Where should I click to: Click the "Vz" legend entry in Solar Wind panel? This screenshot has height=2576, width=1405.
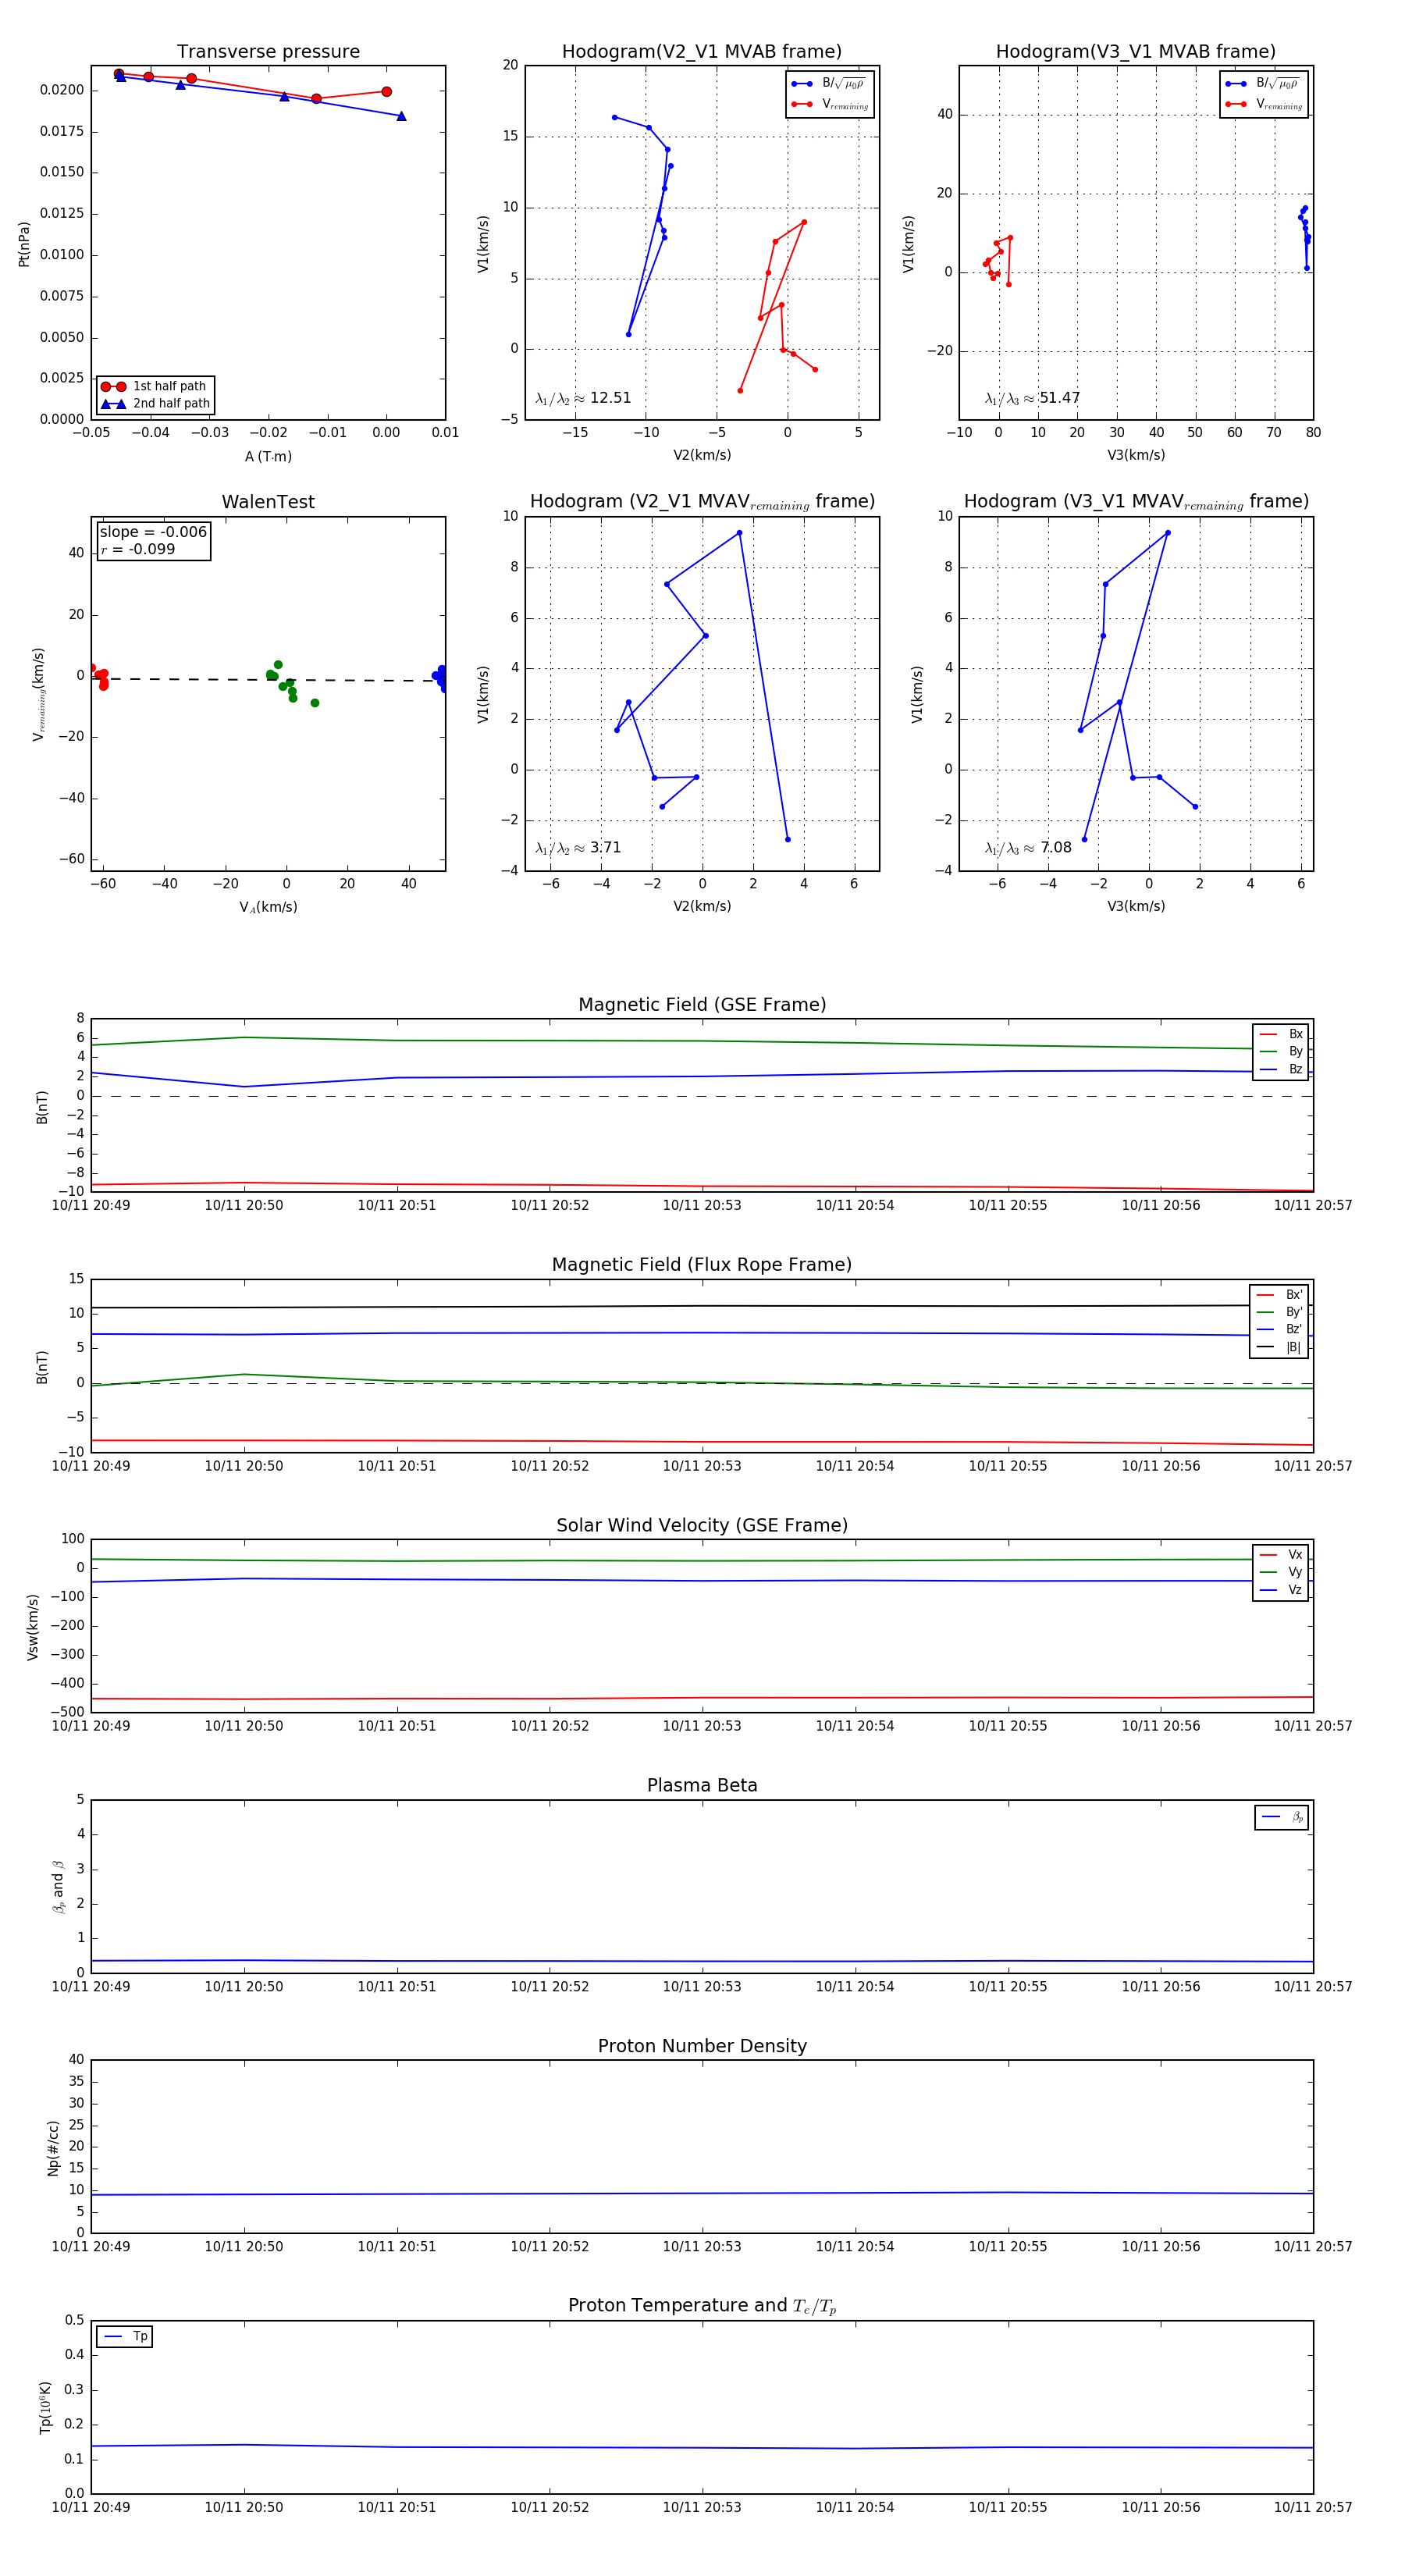click(1281, 1589)
